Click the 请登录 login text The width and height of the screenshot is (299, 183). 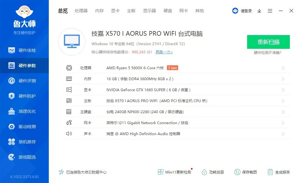click(246, 11)
